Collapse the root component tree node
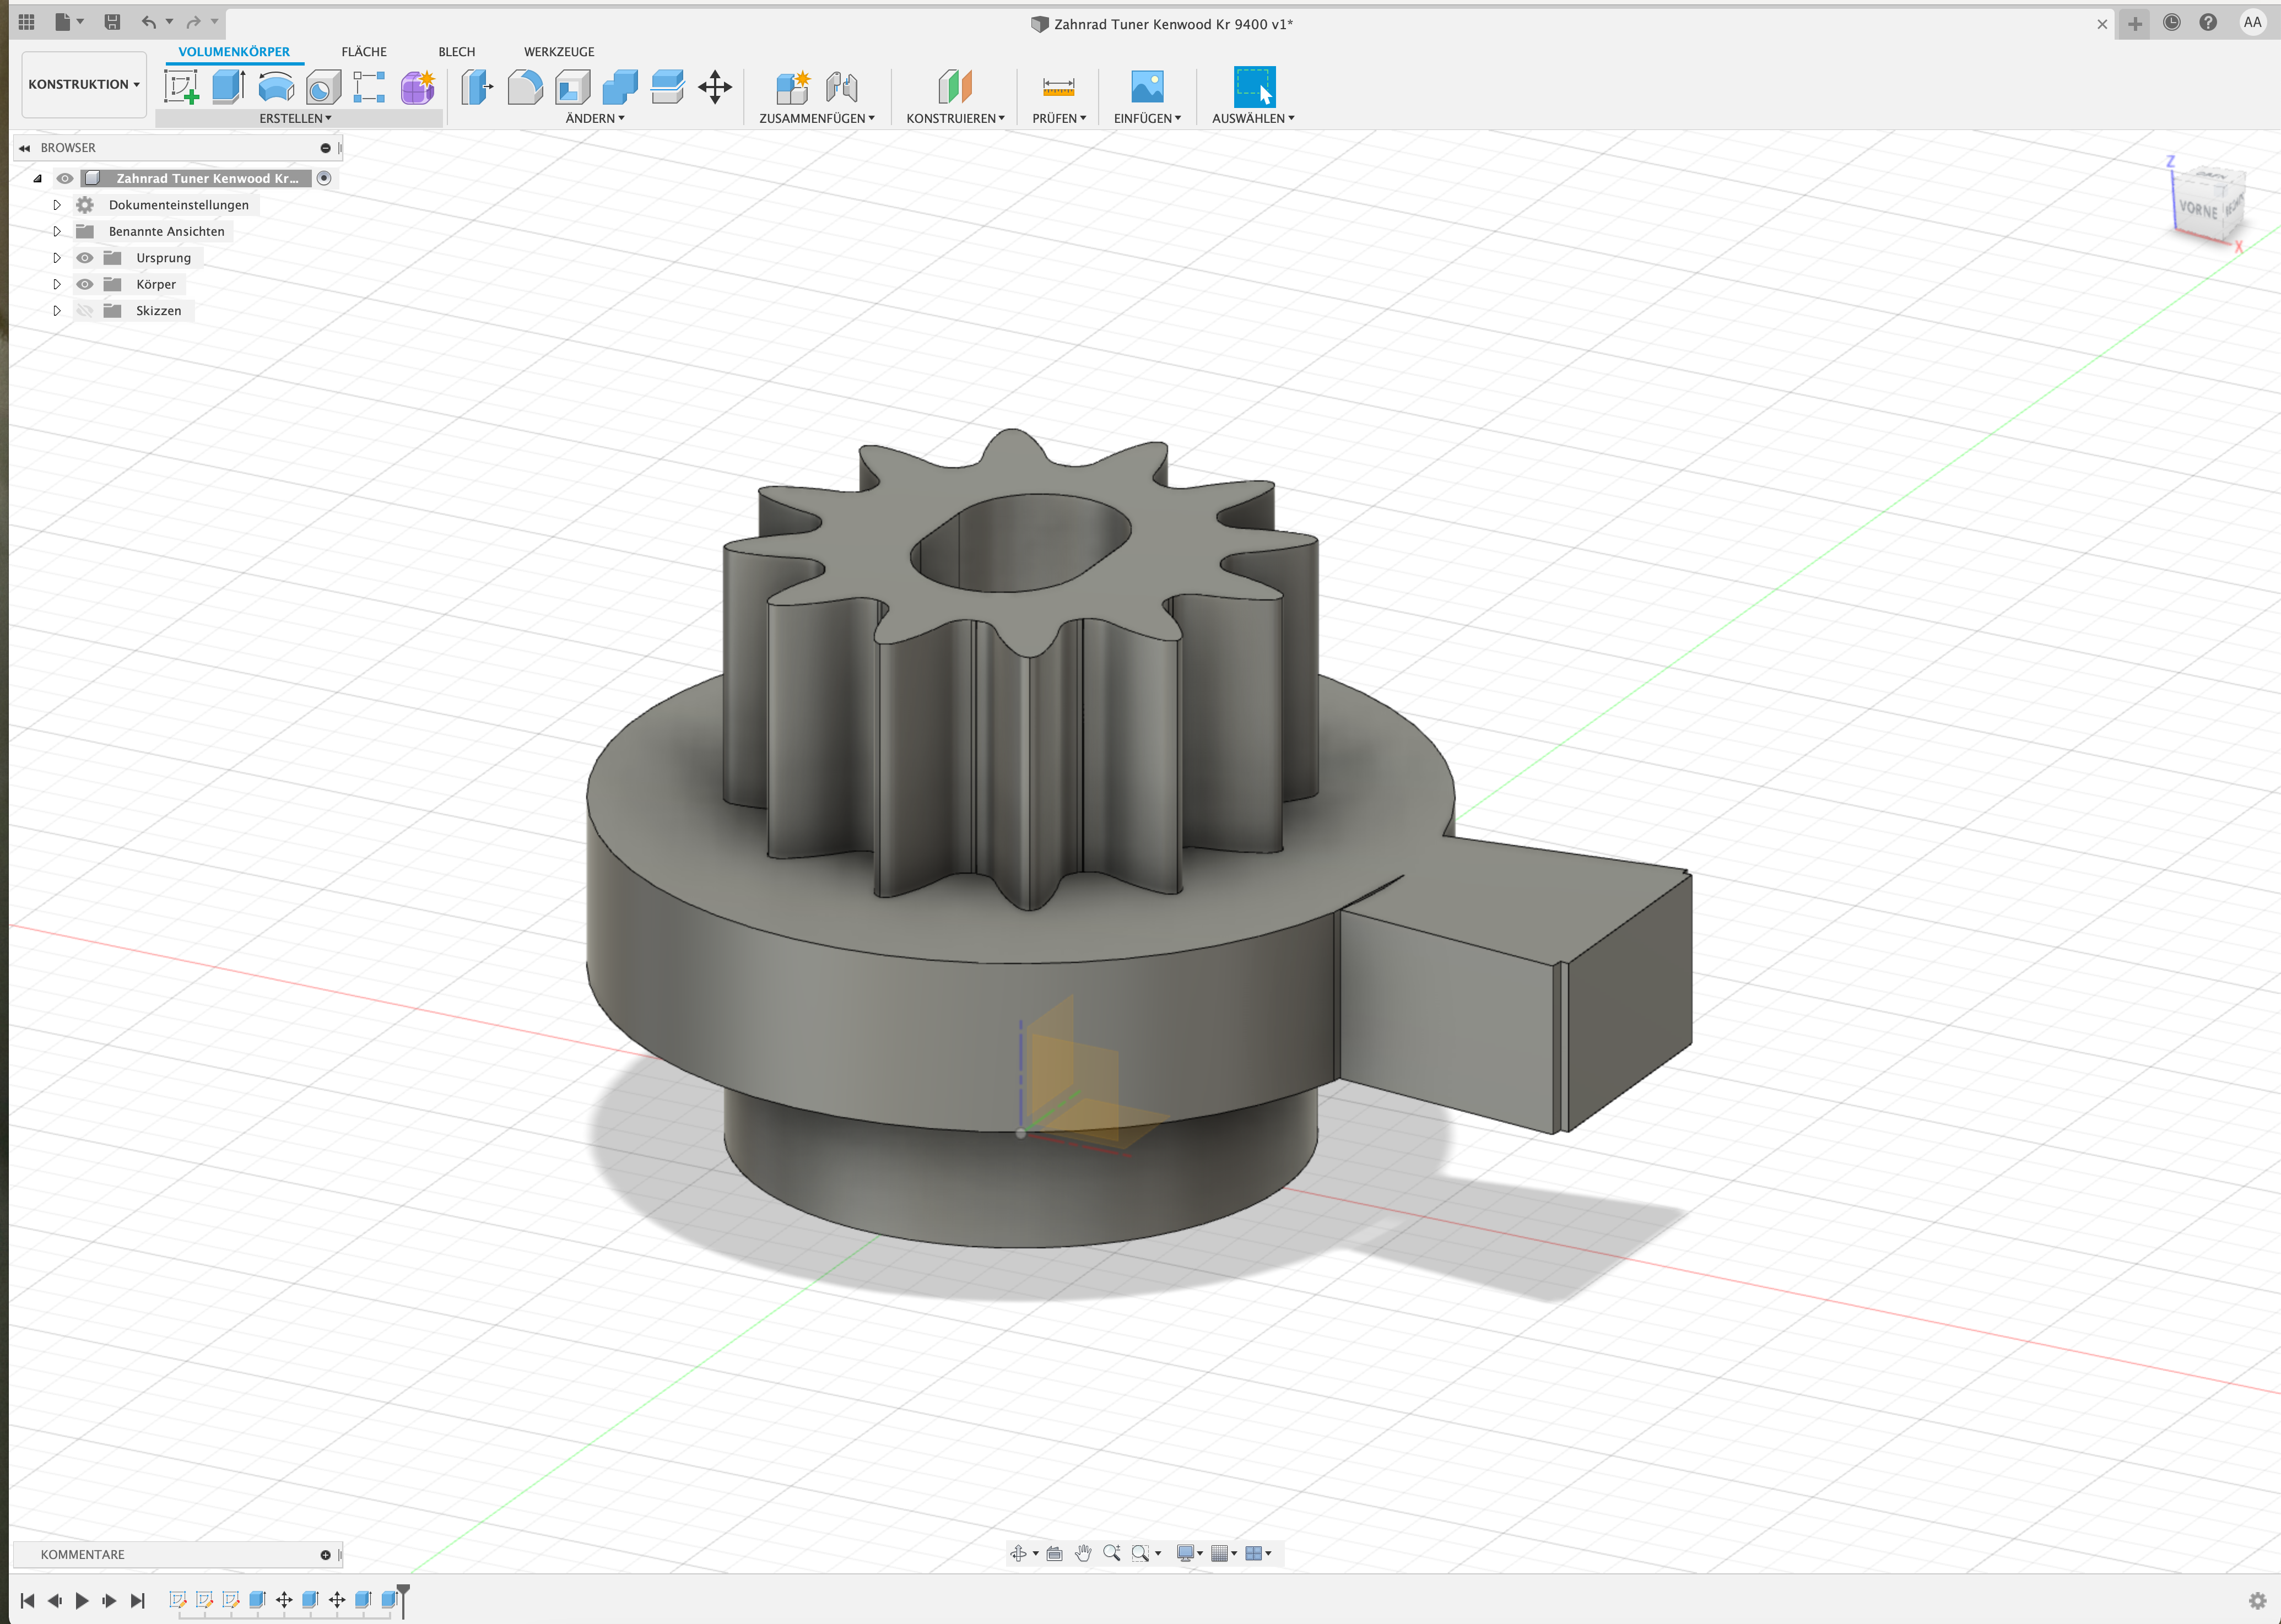Image resolution: width=2281 pixels, height=1624 pixels. point(38,179)
